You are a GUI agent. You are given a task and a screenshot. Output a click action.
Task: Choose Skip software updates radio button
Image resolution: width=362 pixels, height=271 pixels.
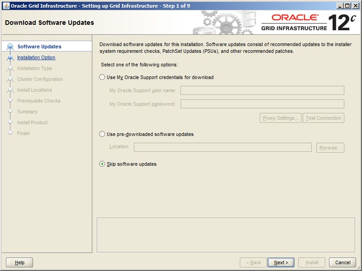coord(102,164)
